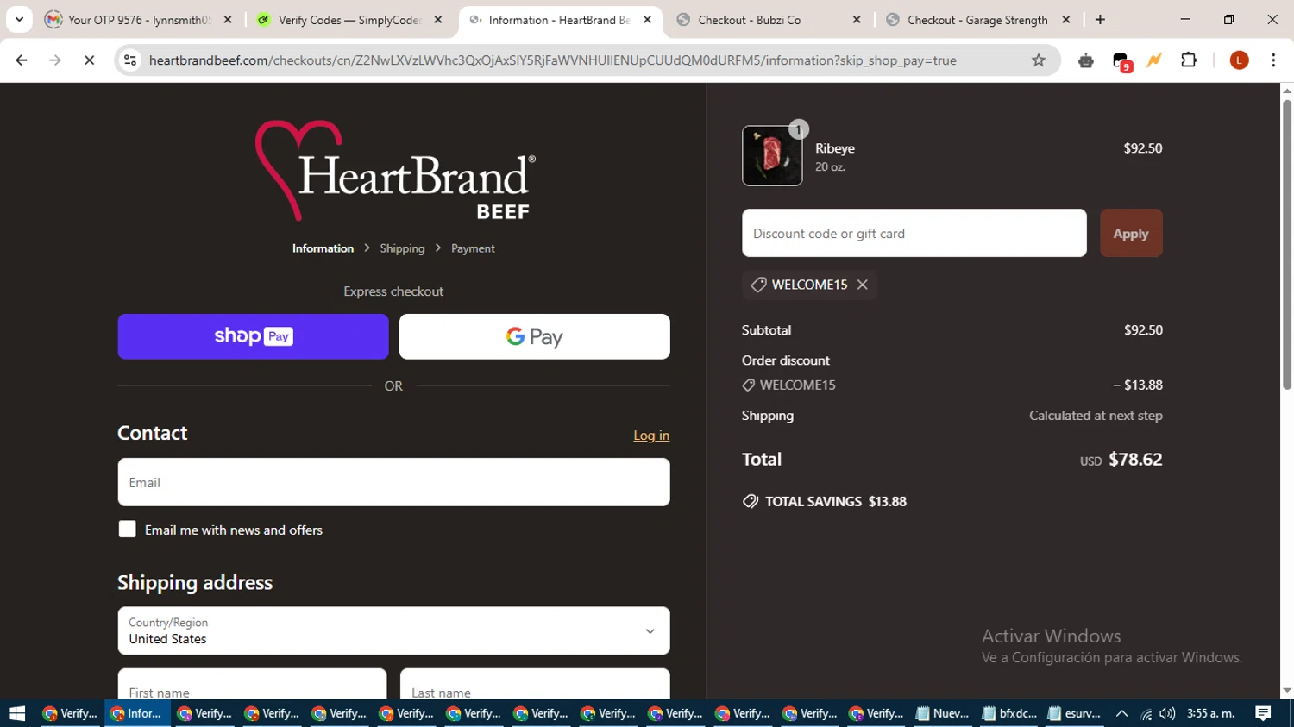The height and width of the screenshot is (727, 1294).
Task: Close the Your OTP 9576 Gmail tab
Action: 228,19
